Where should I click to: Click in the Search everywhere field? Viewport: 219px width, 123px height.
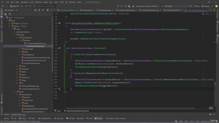pos(47,6)
